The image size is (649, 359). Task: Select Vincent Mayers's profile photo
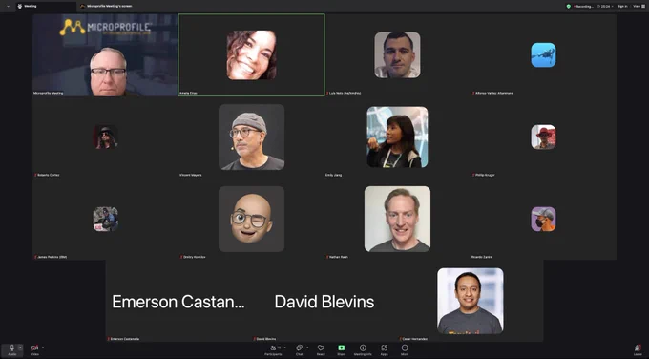point(252,137)
